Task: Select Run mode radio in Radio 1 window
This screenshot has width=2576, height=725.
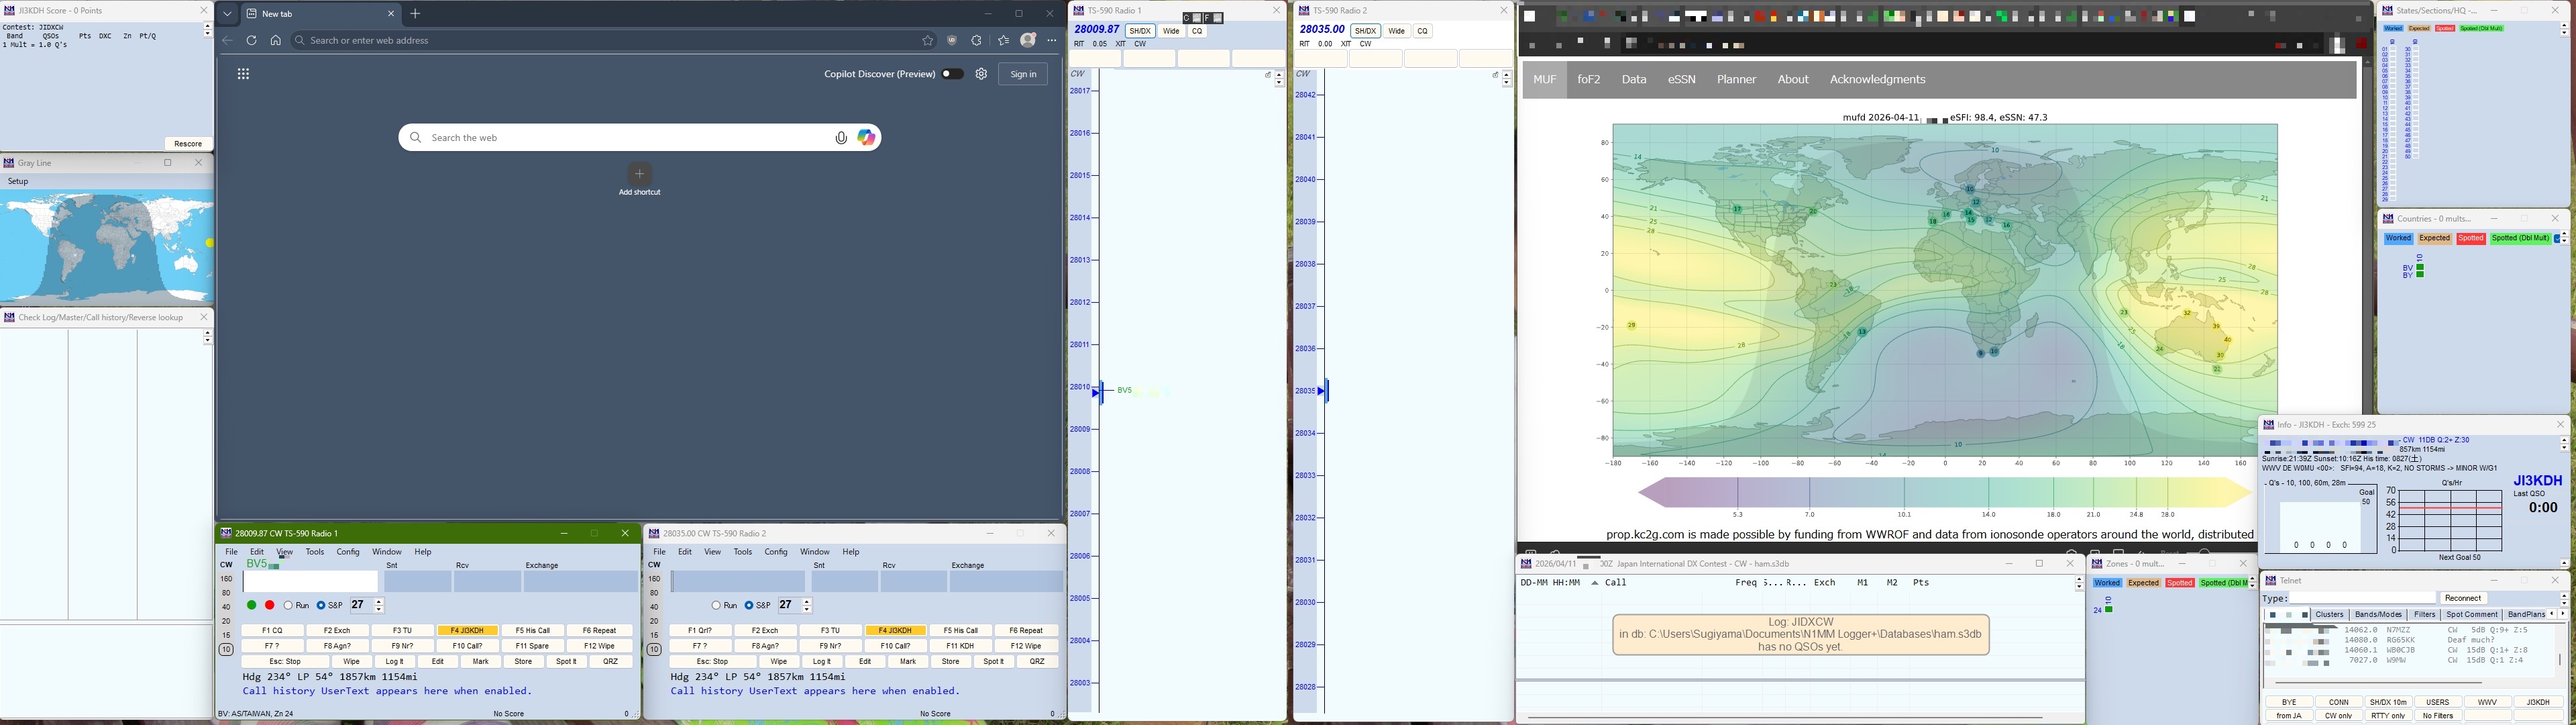Action: (x=289, y=606)
